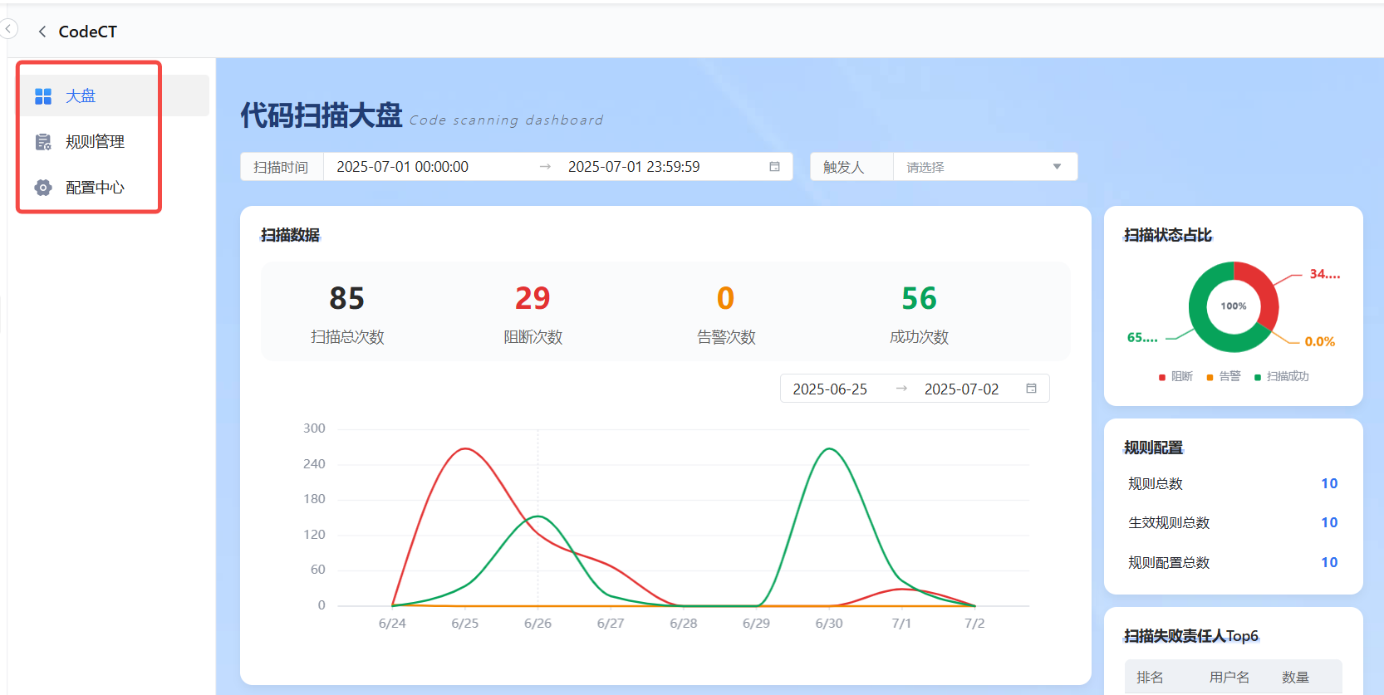Expand the 触发人 dropdown arrow
1384x695 pixels.
[x=1057, y=167]
